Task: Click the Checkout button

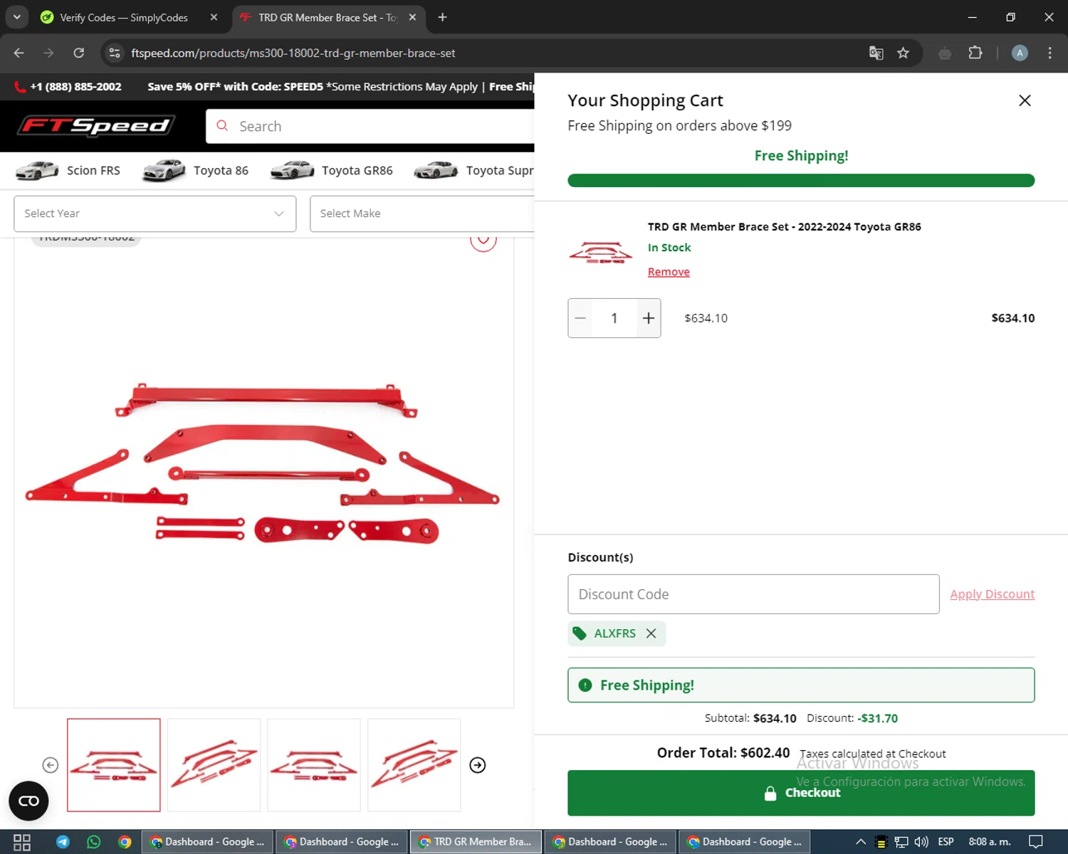Action: (x=801, y=793)
